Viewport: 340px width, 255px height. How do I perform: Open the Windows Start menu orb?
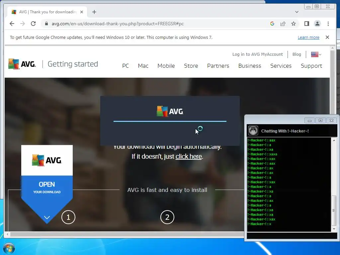click(x=9, y=248)
